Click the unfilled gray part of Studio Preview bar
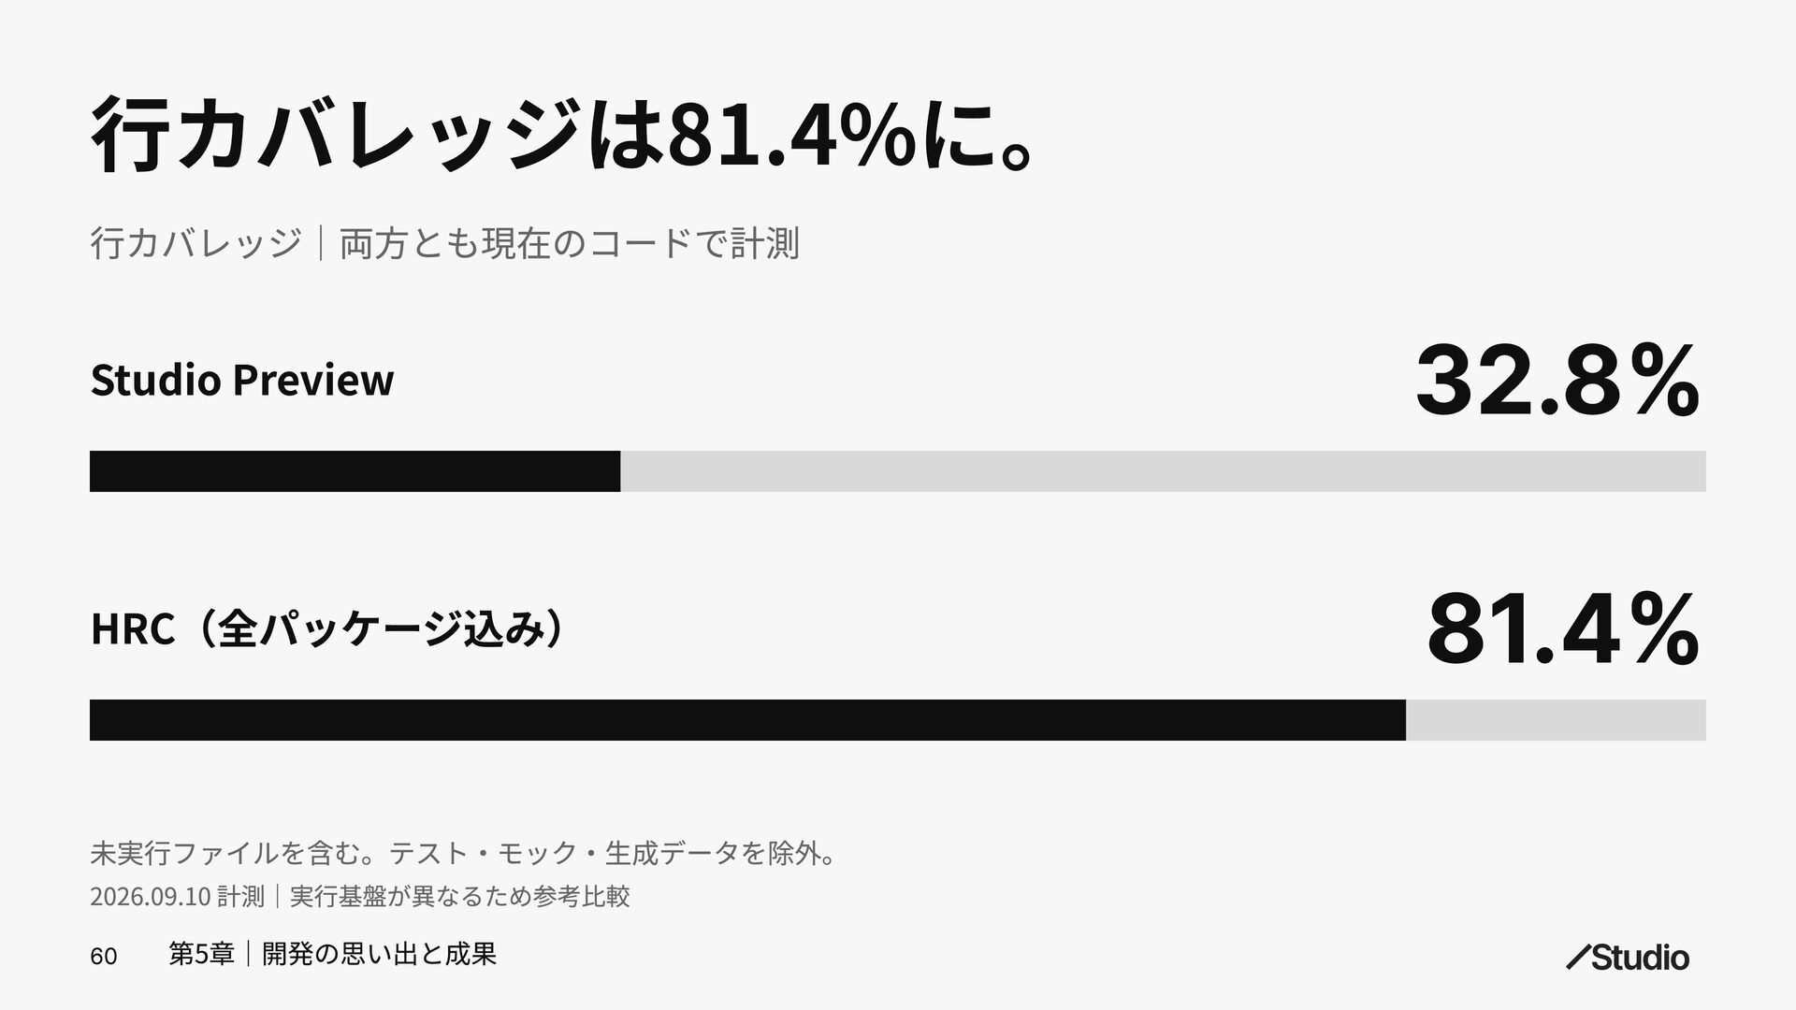 point(1163,471)
